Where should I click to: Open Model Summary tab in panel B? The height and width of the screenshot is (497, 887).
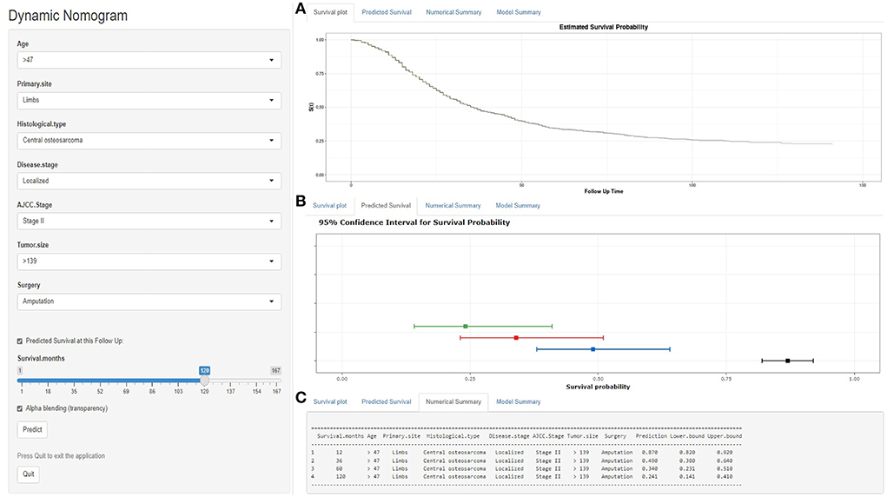tap(518, 205)
